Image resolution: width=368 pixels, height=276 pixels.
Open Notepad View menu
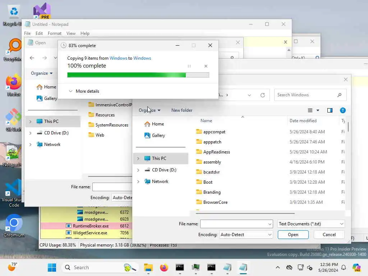tap(71, 33)
